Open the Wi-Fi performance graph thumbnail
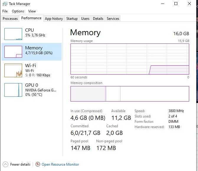Screen dimensions: 198x171 pyautogui.click(x=13, y=70)
